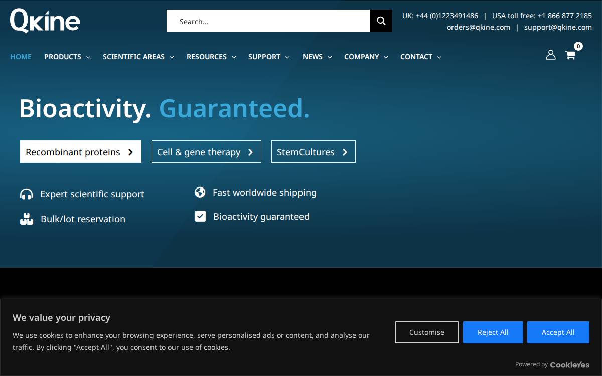Click Fast worldwide shipping text
The height and width of the screenshot is (376, 602).
(264, 193)
